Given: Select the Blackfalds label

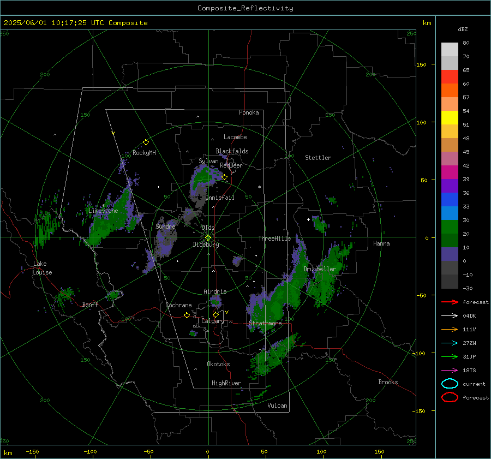Looking at the screenshot, I should 232,151.
